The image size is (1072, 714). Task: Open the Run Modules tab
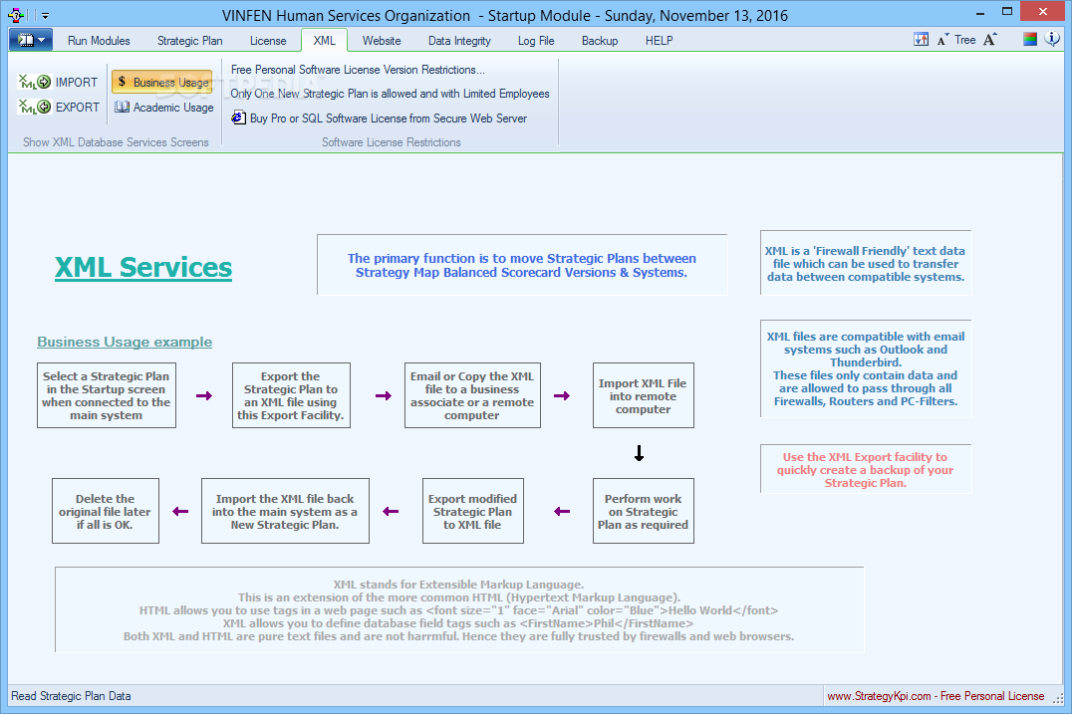pyautogui.click(x=99, y=41)
